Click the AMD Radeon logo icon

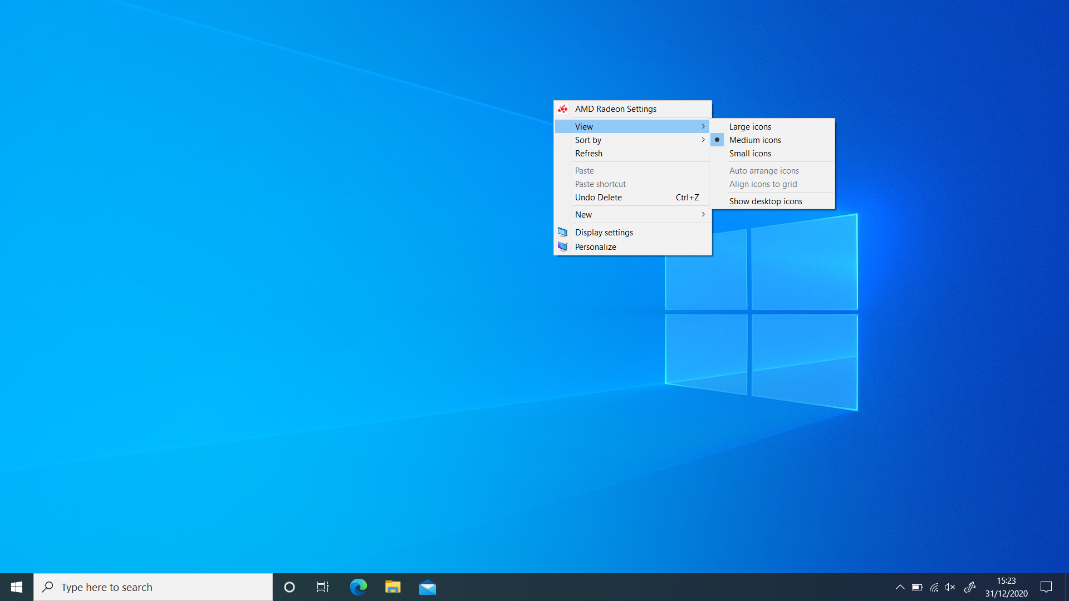(x=563, y=109)
